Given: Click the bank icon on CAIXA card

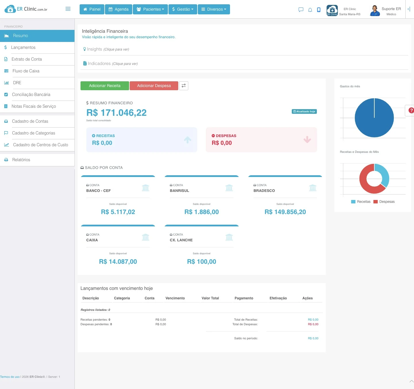Looking at the screenshot, I should coord(146,237).
